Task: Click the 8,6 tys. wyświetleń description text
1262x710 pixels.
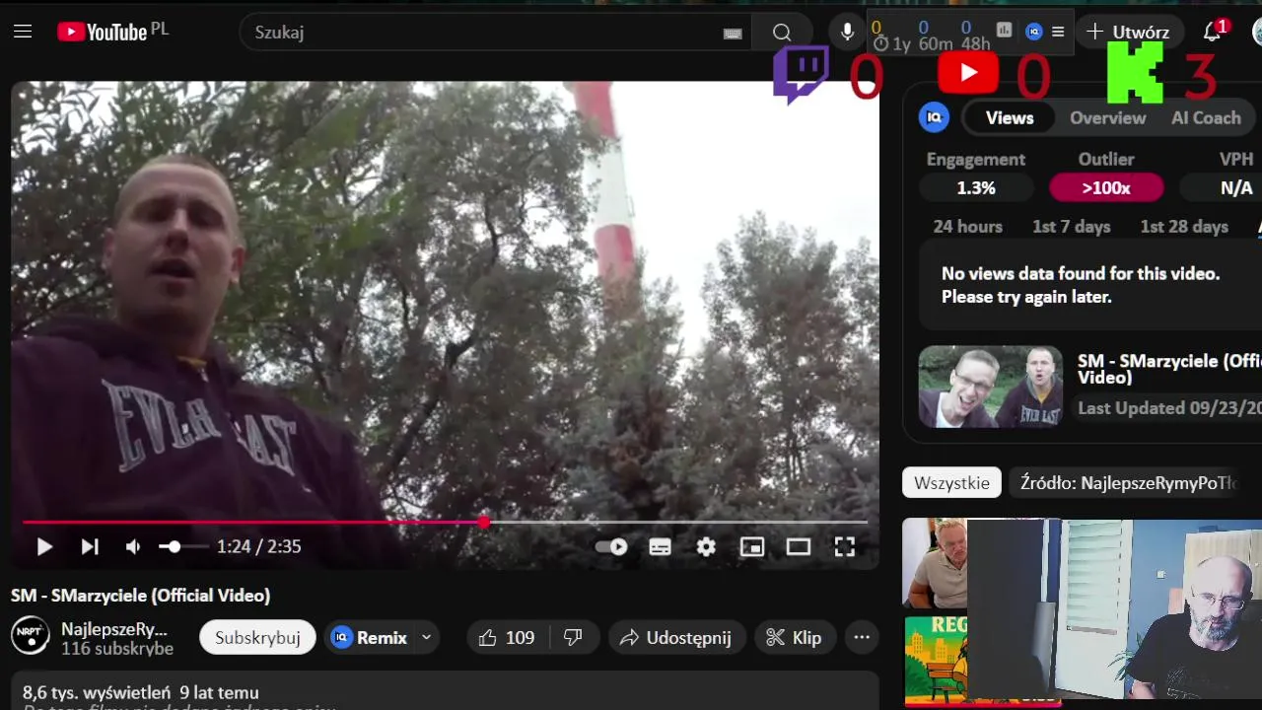Action: click(x=141, y=693)
